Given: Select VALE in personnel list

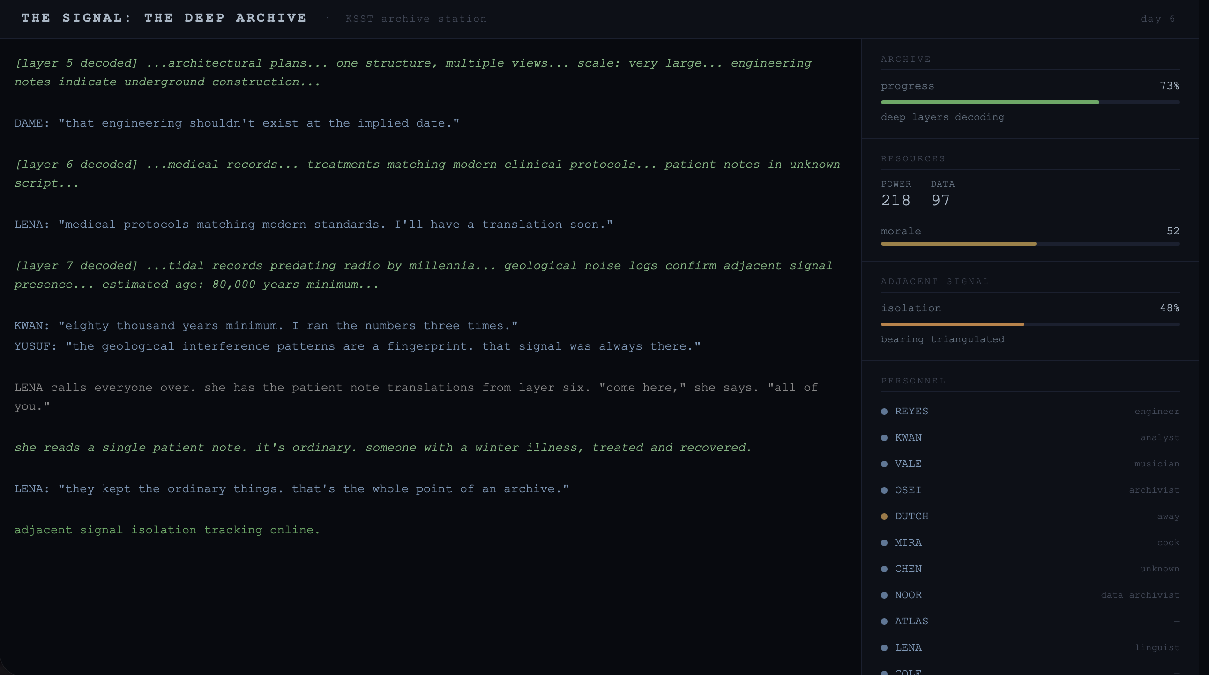Looking at the screenshot, I should point(908,464).
